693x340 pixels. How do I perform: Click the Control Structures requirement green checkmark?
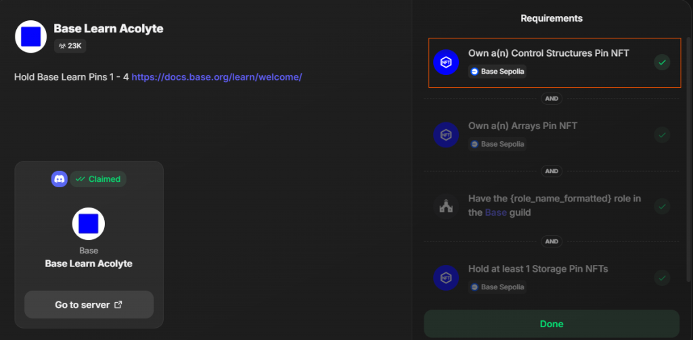click(662, 62)
